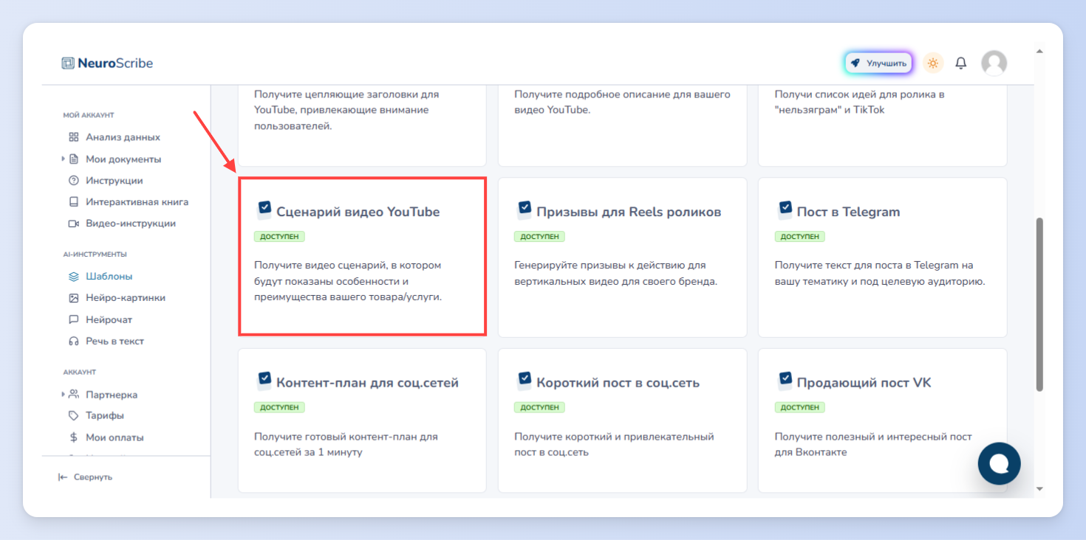
Task: Click the Анализ данных grid icon
Action: [x=73, y=137]
